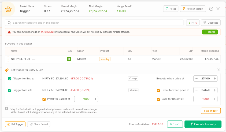Click the downward trend arrow beside entry NIFTY 50
This screenshot has width=226, height=132.
[92, 79]
